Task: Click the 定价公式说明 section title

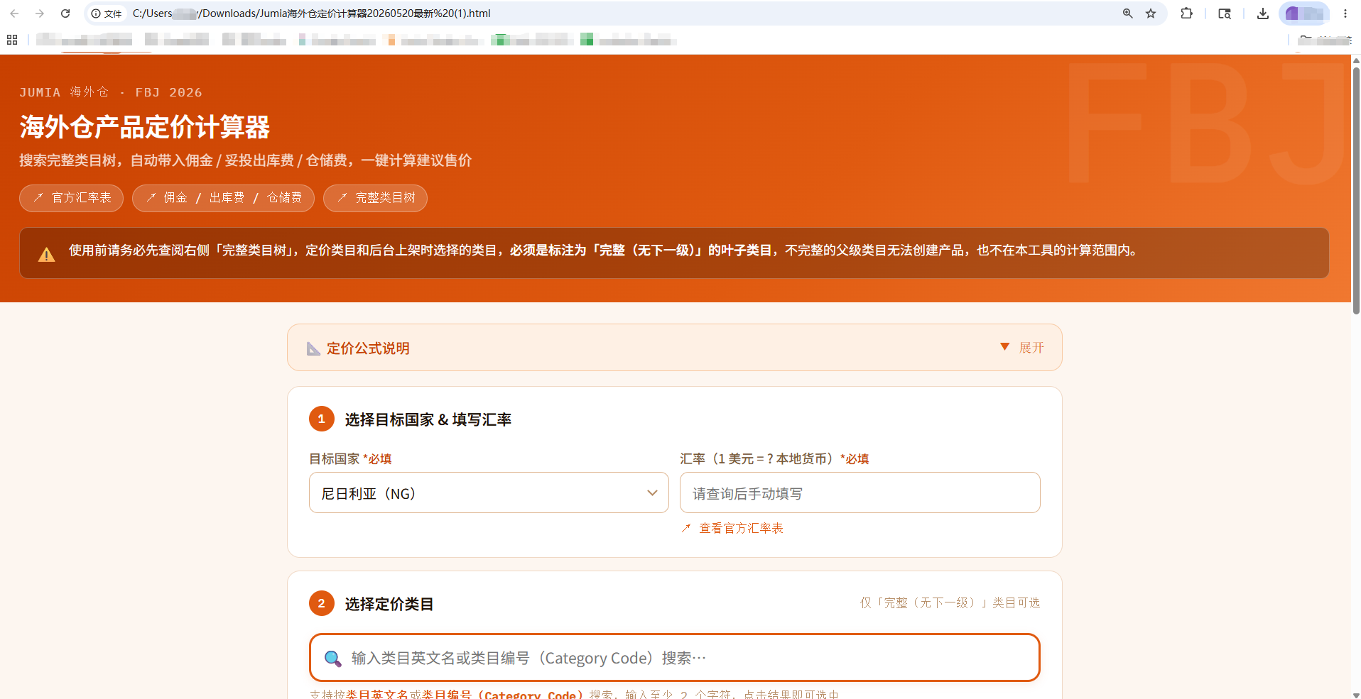Action: (x=368, y=348)
